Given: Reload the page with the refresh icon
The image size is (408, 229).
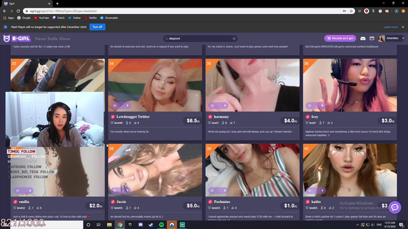Looking at the screenshot, I should 18,11.
